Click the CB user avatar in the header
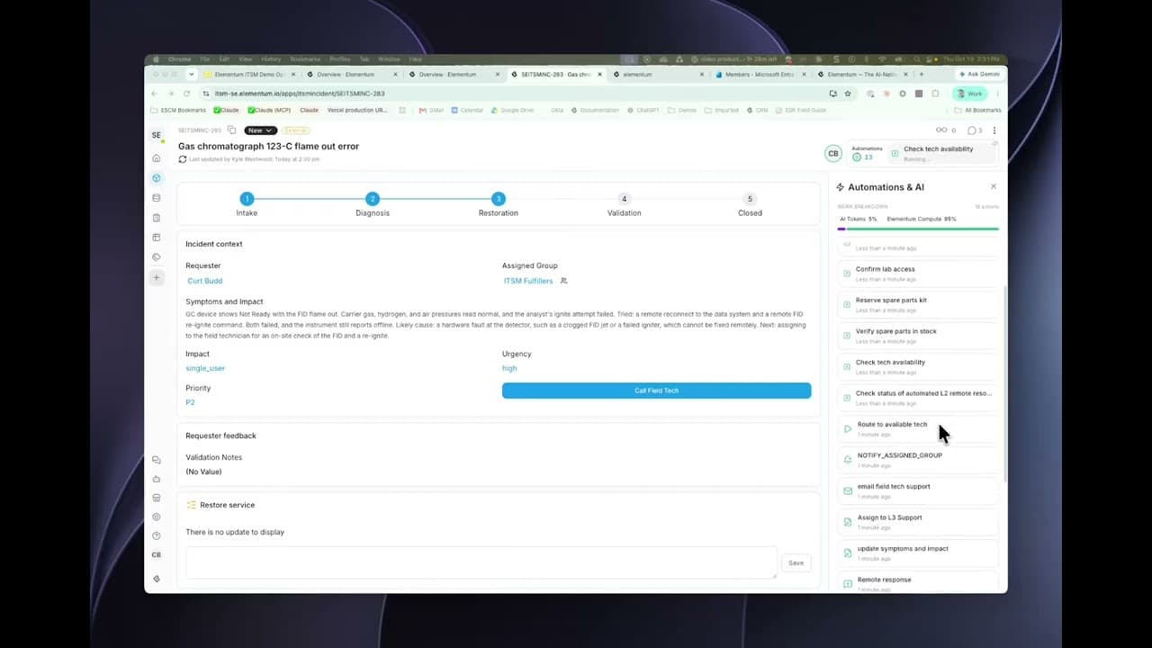Viewport: 1152px width, 648px height. pos(833,154)
